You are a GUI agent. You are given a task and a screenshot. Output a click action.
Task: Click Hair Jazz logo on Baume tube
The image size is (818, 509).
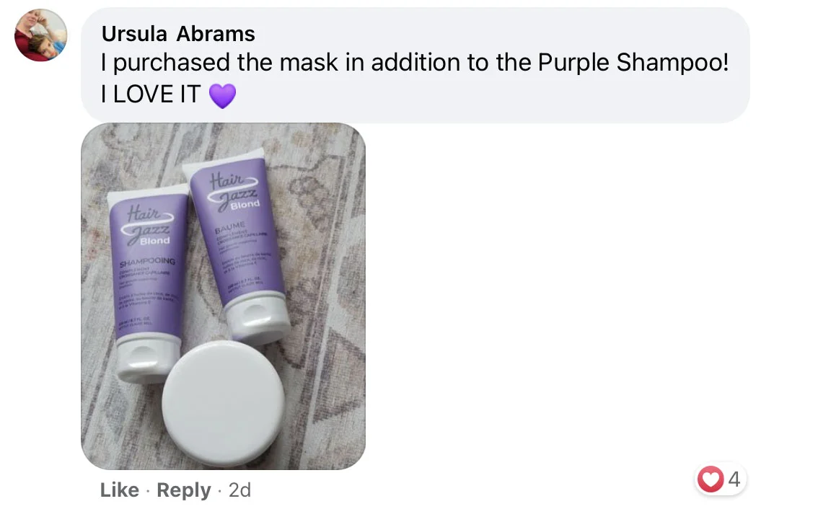(x=232, y=189)
